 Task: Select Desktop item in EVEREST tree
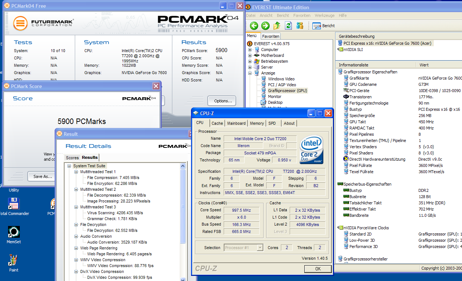click(275, 102)
